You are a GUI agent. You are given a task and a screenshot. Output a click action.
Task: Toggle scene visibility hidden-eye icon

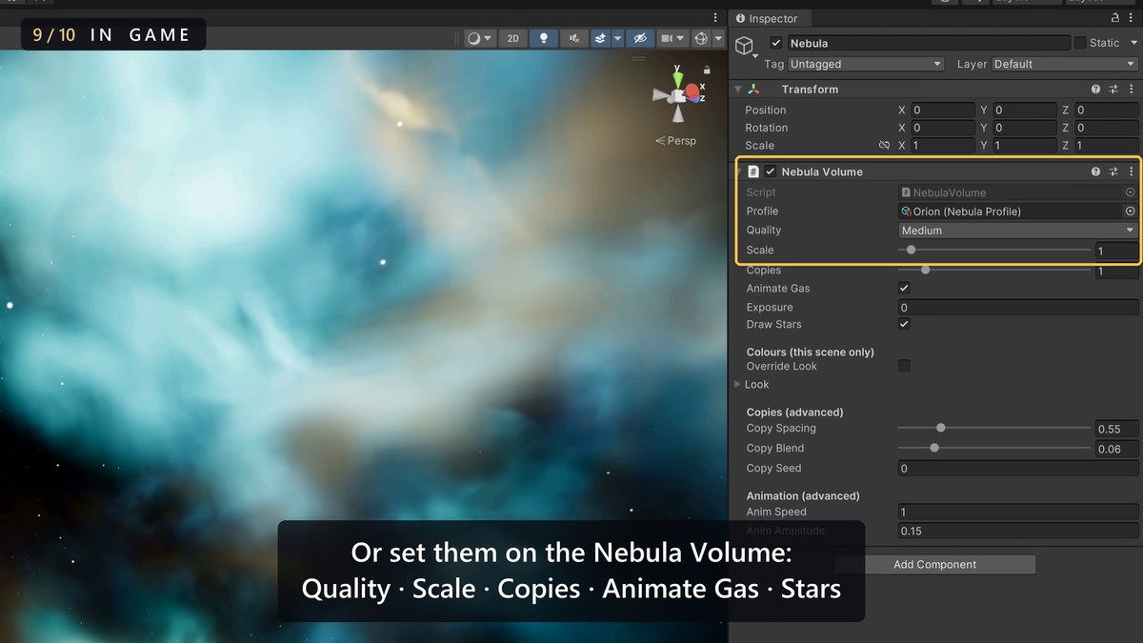[640, 38]
